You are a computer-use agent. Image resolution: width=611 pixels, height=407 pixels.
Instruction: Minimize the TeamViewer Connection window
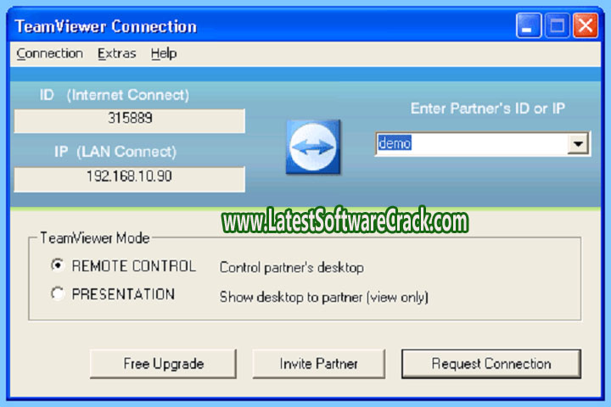click(529, 26)
